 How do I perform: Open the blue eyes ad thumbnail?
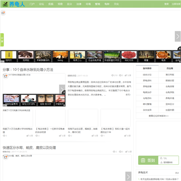click(46, 100)
